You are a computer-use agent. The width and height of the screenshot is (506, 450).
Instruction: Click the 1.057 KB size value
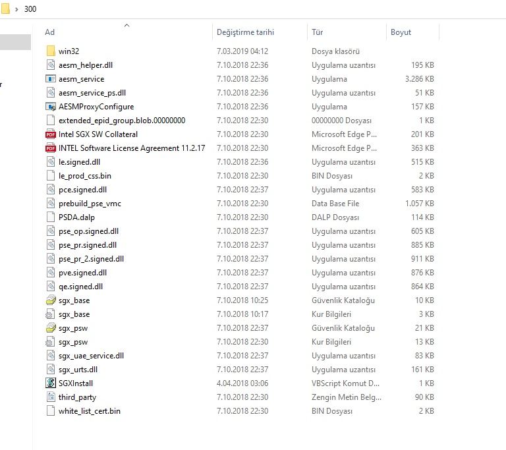pyautogui.click(x=420, y=204)
